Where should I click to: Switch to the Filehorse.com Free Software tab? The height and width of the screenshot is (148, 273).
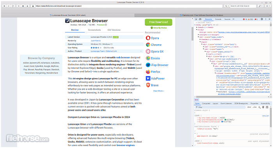tap(201, 15)
